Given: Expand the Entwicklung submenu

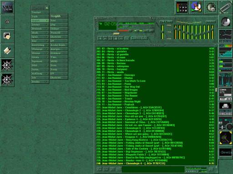Looking at the screenshot, I should (x=40, y=45).
